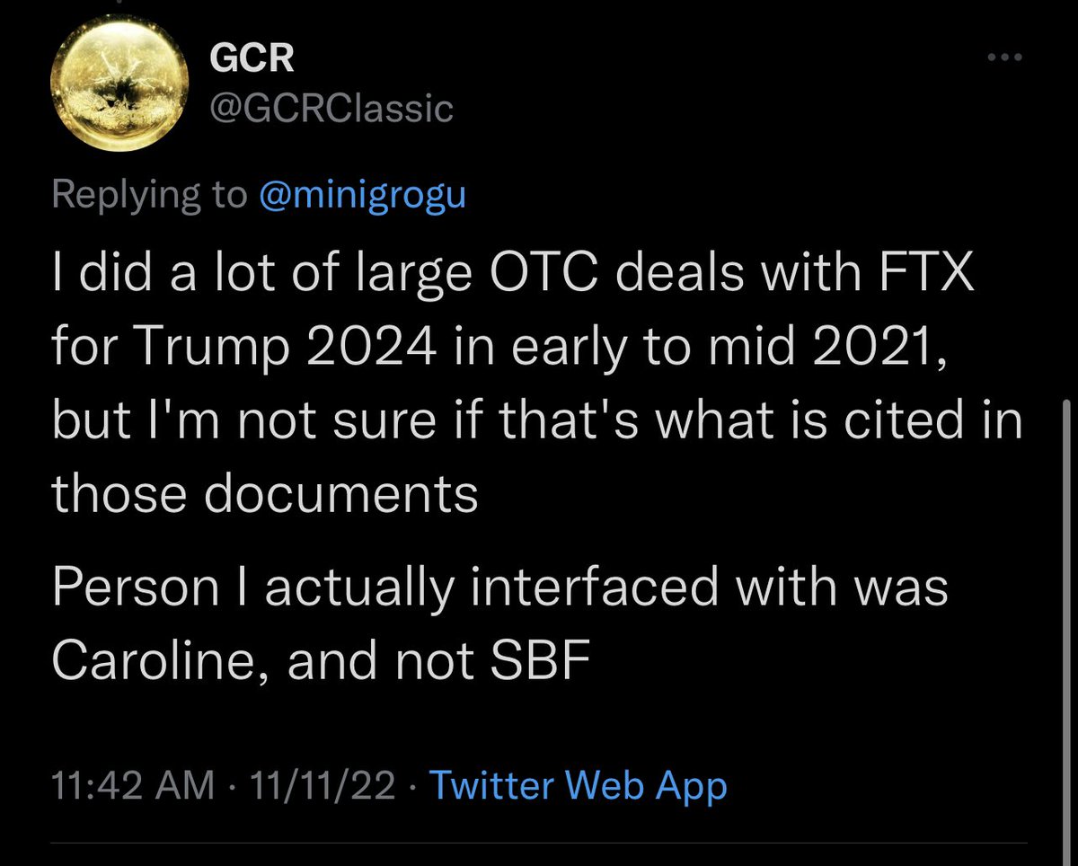Click the "Replying to" label
This screenshot has width=1078, height=866.
pos(149,195)
